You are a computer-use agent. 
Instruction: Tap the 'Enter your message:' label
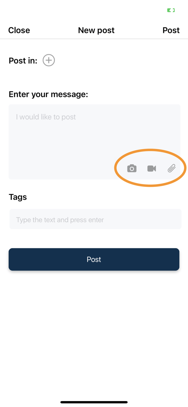[49, 94]
